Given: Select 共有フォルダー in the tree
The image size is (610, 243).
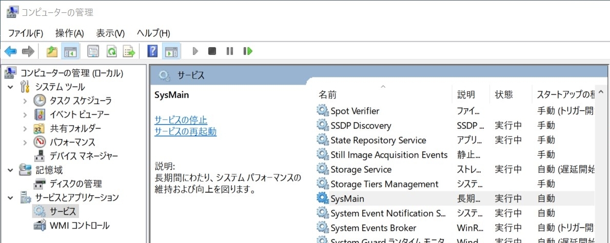Looking at the screenshot, I should click(75, 128).
